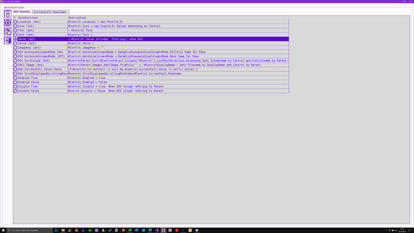This screenshot has height=233, width=414.
Task: Select the Text (Set) radio button
Action: (15, 35)
